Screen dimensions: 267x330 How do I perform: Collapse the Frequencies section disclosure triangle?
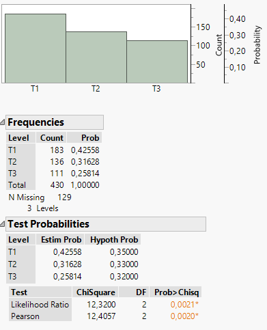point(2,122)
